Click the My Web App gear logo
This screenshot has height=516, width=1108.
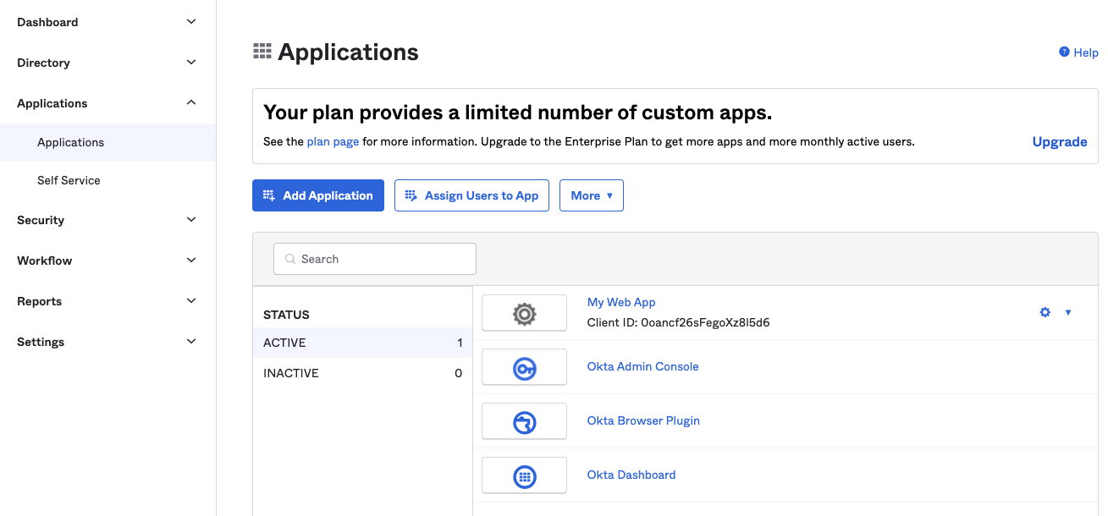pyautogui.click(x=524, y=314)
